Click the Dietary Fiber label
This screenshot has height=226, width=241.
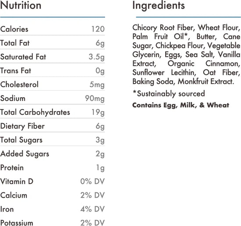(22, 127)
